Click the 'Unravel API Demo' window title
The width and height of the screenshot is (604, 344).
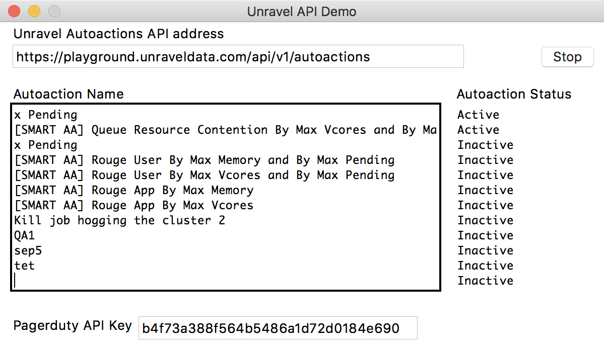(x=302, y=12)
